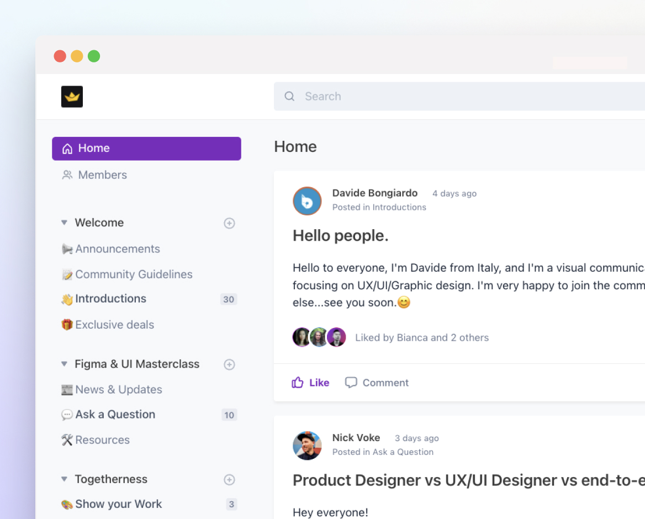Image resolution: width=645 pixels, height=519 pixels.
Task: Click the first liker's avatar
Action: coord(301,337)
